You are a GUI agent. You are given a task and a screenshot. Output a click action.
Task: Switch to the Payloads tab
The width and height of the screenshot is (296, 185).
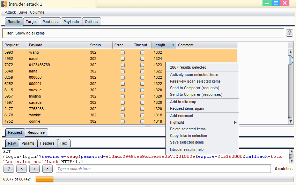[x=71, y=22]
